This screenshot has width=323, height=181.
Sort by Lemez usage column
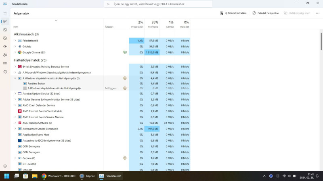pos(167,24)
